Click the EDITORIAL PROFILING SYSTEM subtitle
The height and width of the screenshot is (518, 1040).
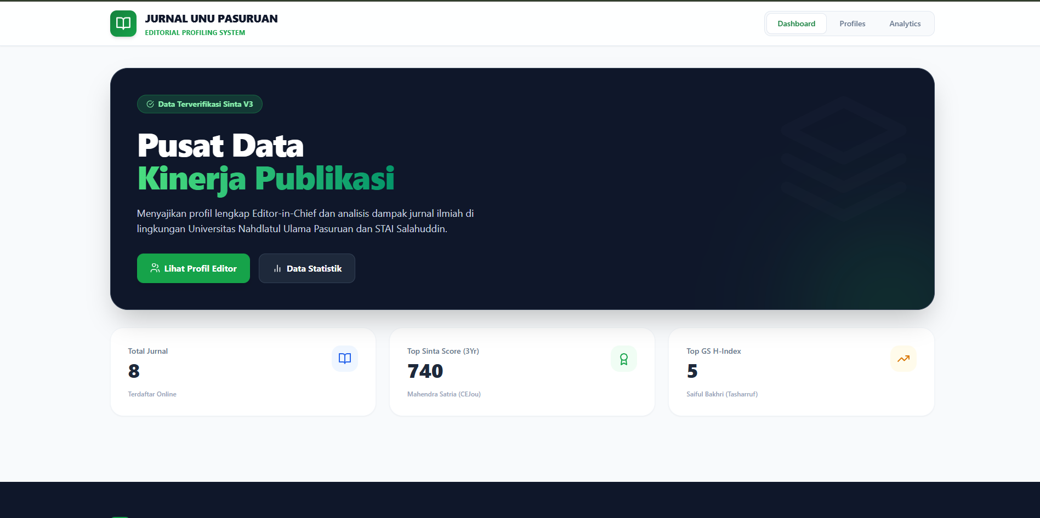click(x=195, y=33)
